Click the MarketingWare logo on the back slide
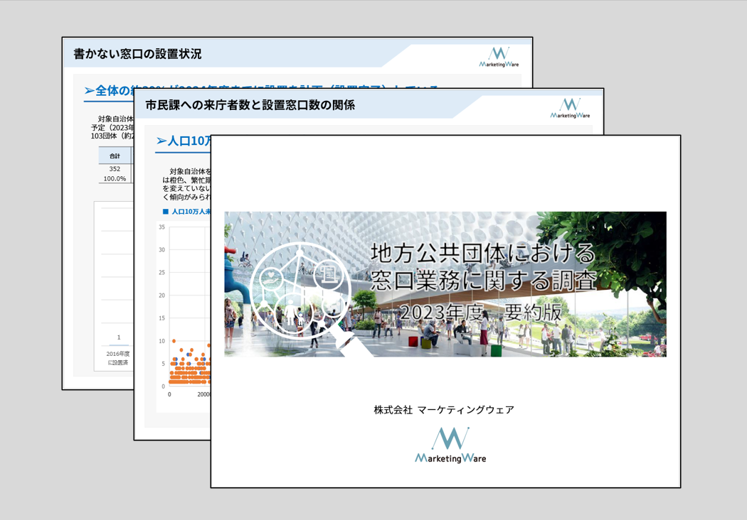 click(499, 57)
